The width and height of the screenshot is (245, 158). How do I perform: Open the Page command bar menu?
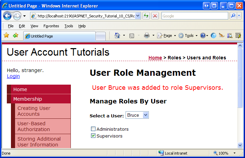pyautogui.click(x=166, y=36)
